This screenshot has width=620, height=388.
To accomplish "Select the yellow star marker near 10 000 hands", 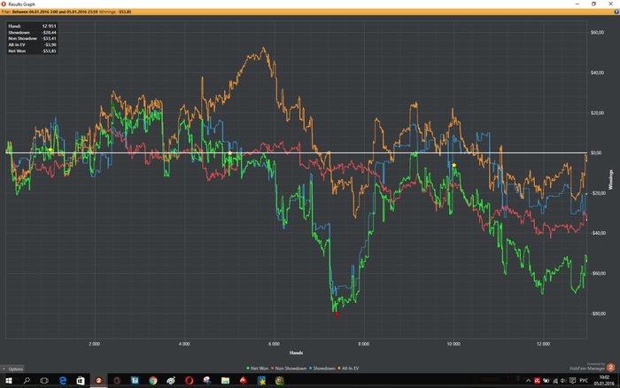I will (453, 165).
